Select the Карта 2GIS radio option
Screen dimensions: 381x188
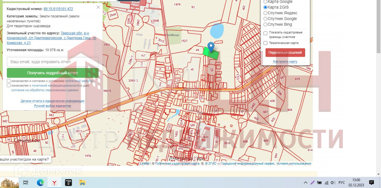[266, 7]
